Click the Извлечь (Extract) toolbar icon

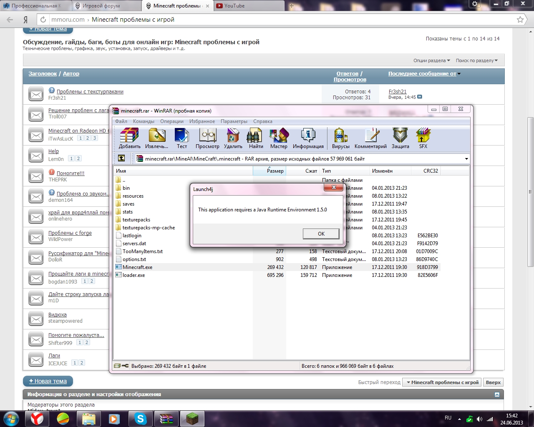(x=157, y=138)
